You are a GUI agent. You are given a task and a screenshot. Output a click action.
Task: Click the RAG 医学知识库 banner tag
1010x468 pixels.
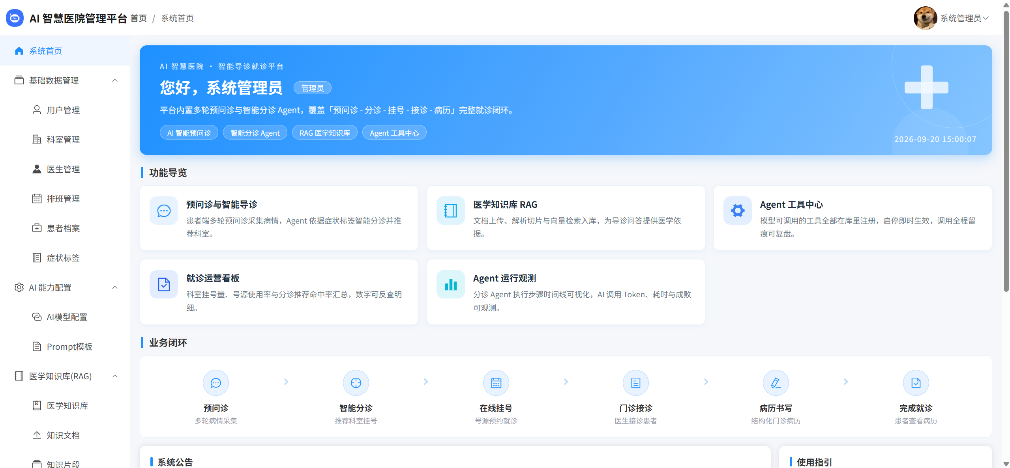(325, 133)
